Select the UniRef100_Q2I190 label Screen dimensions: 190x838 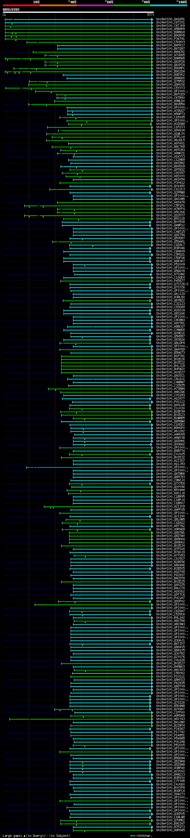(170, 516)
